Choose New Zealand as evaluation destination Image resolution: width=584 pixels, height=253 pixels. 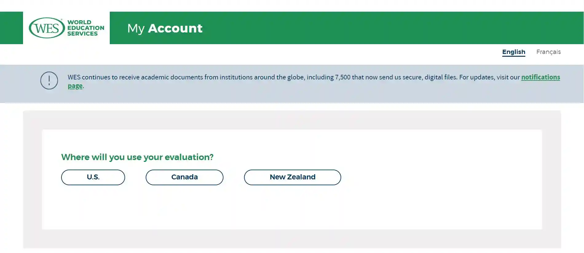pos(293,177)
